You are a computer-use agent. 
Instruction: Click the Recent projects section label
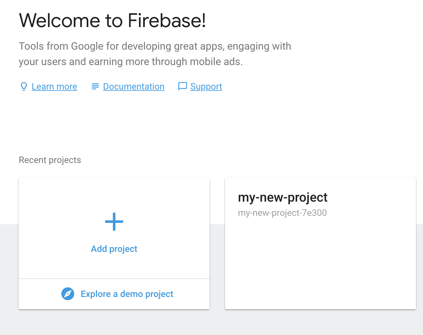click(x=50, y=160)
